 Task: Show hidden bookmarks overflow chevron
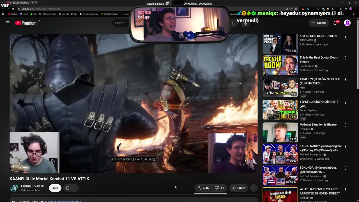(x=354, y=14)
